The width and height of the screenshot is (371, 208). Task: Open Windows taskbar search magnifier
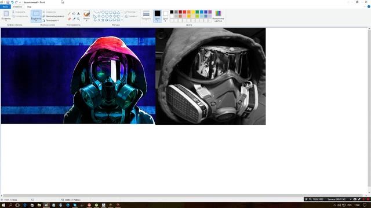pyautogui.click(x=10, y=205)
